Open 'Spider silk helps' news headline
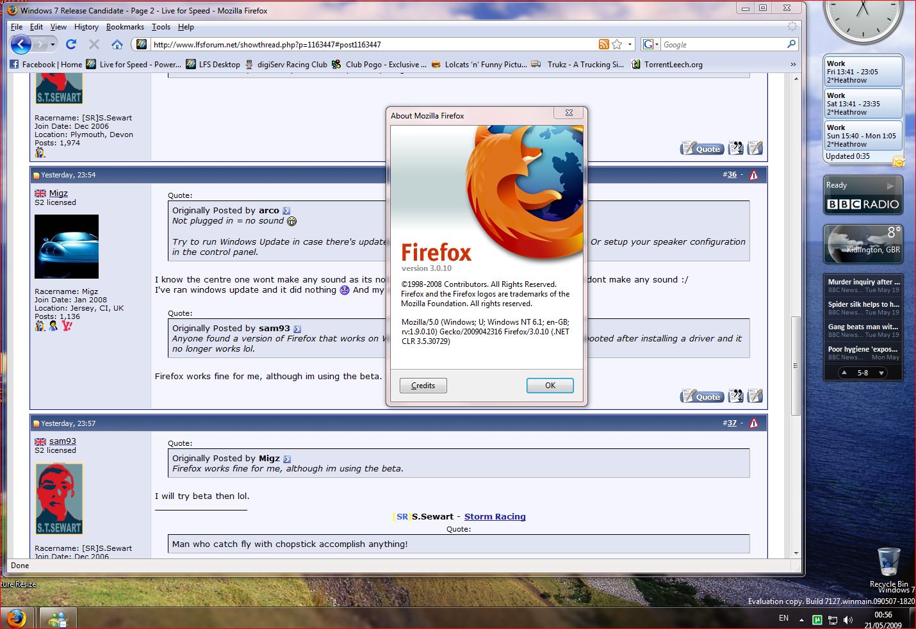Viewport: 916px width, 629px height. point(863,304)
